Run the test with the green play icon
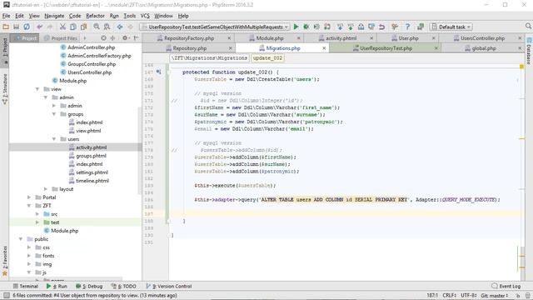This screenshot has height=300, width=533. [296, 27]
